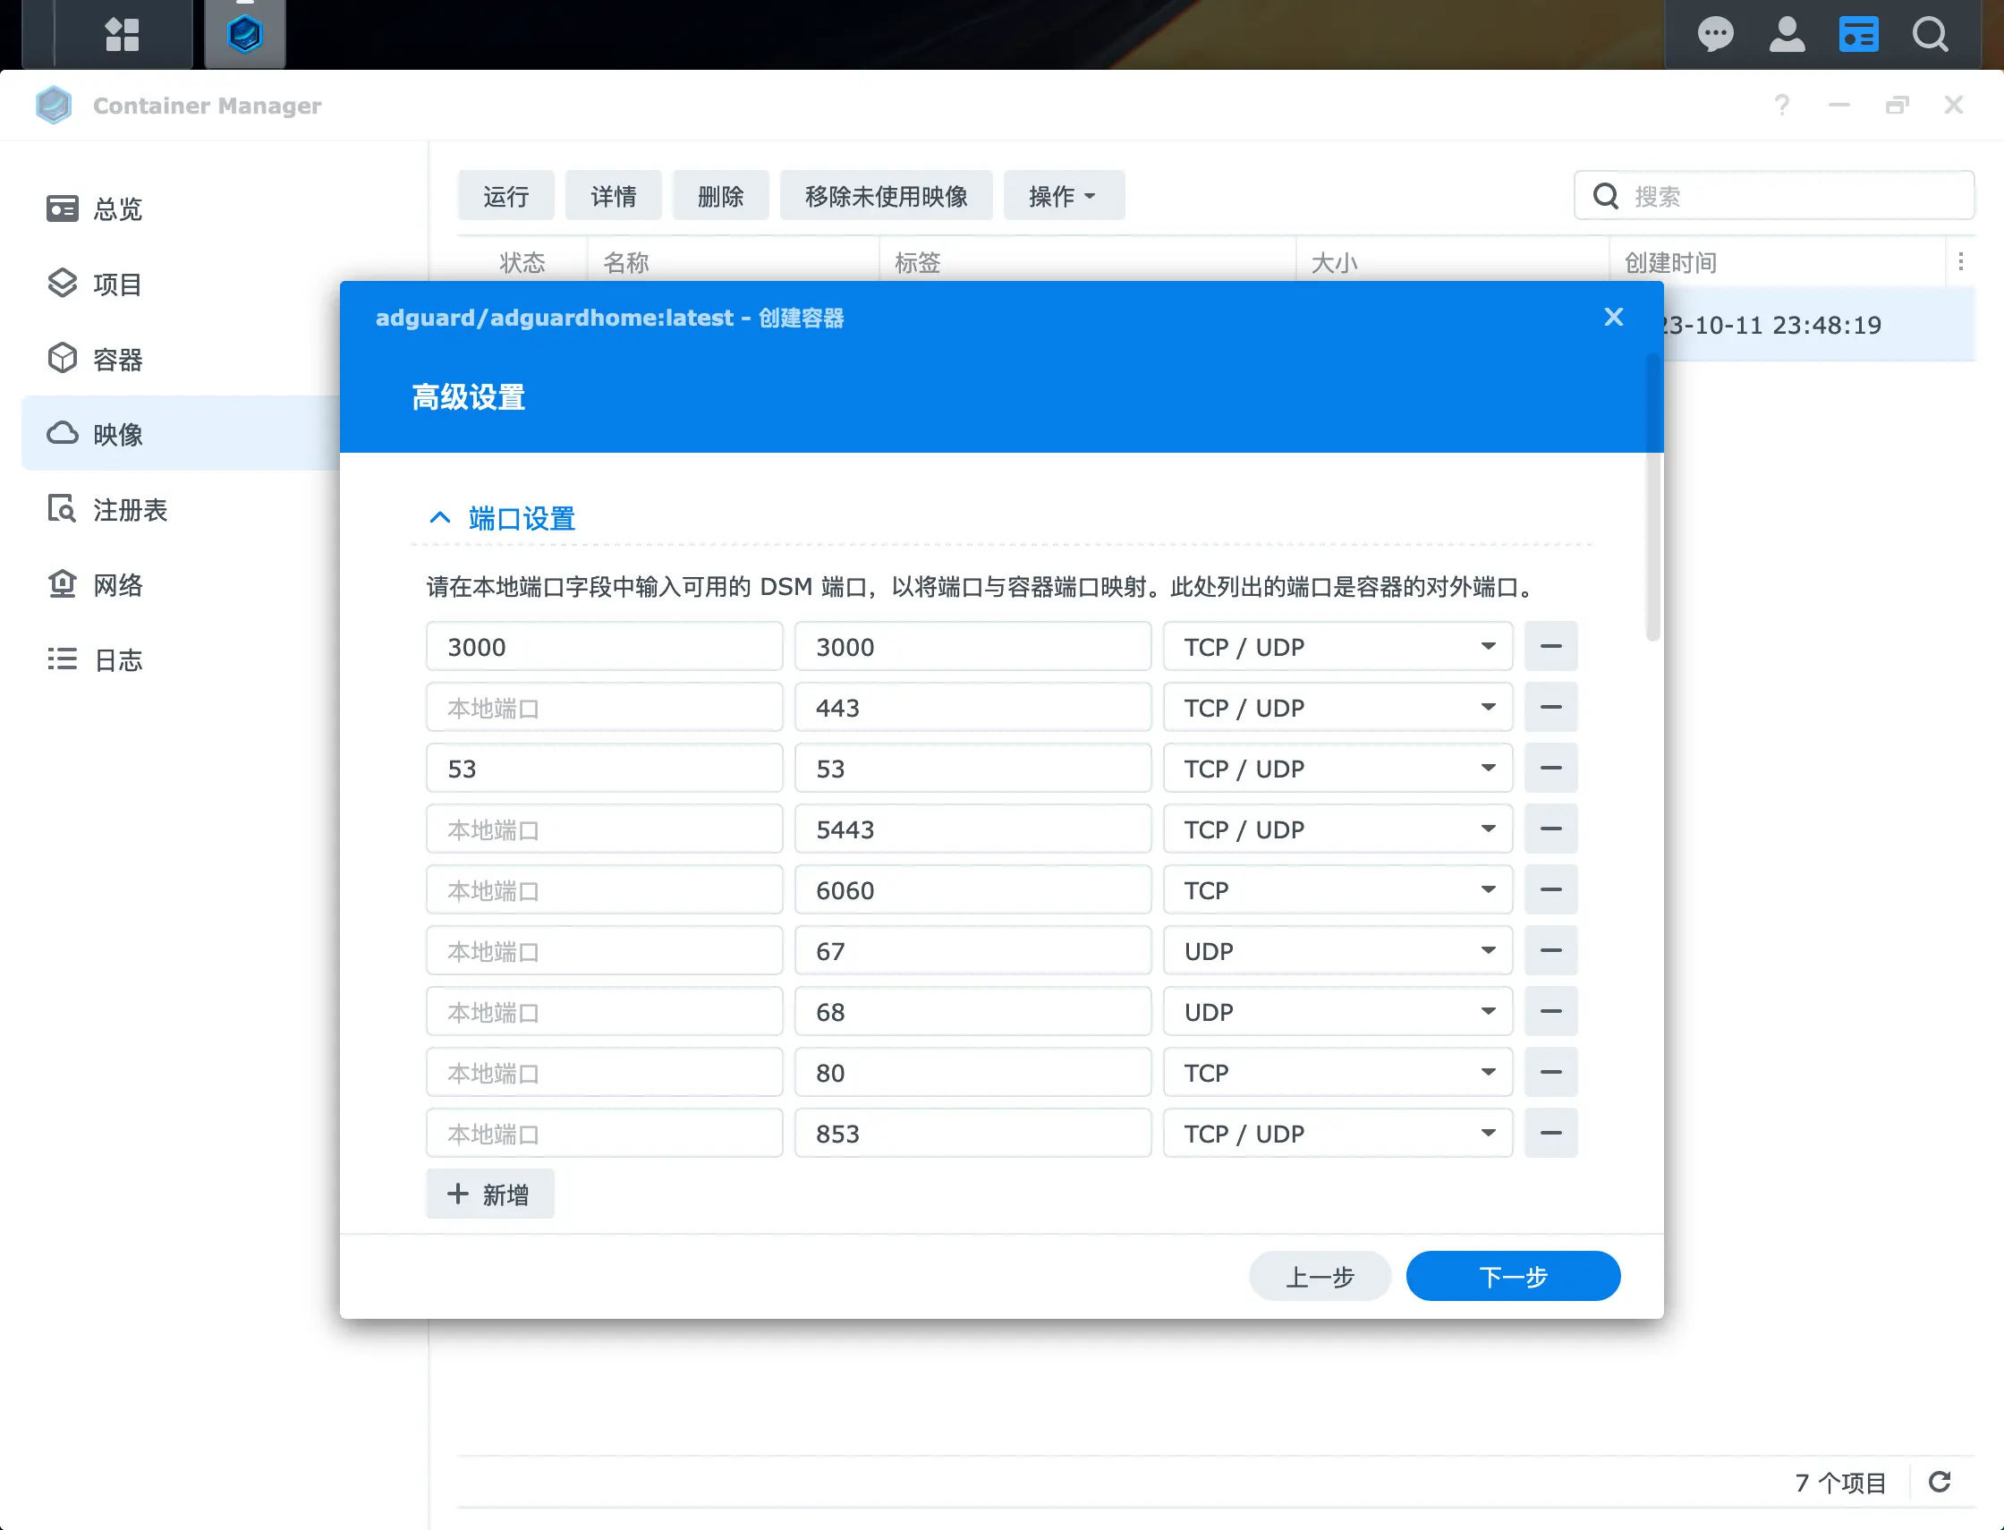
Task: Open the table column options menu icon
Action: point(1960,262)
